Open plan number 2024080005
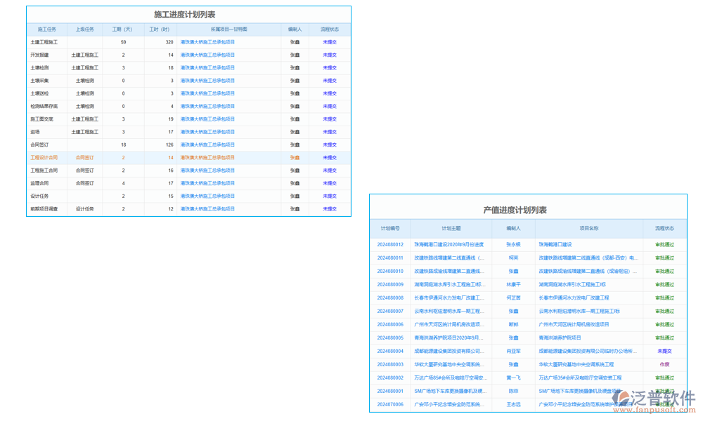 point(390,338)
